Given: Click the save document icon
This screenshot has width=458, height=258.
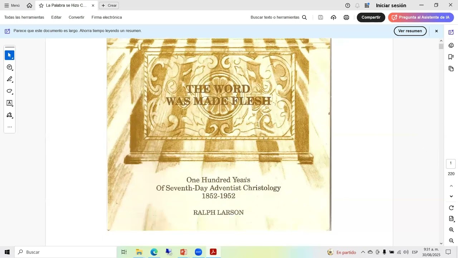Looking at the screenshot, I should point(321,17).
